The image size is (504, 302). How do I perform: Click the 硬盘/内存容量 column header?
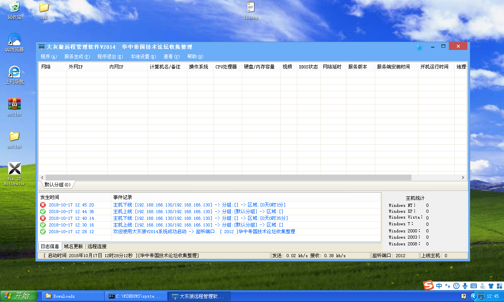[261, 67]
